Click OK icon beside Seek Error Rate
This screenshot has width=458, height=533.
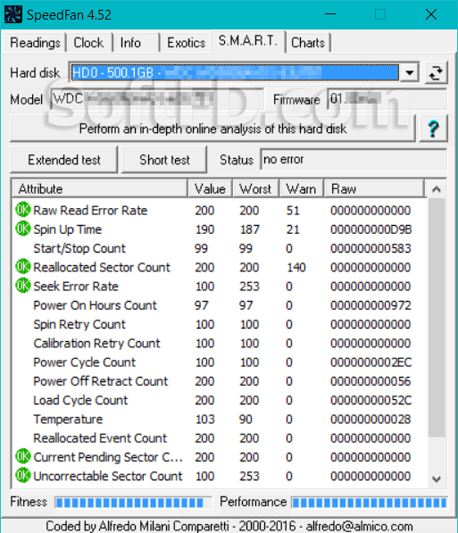click(x=23, y=286)
